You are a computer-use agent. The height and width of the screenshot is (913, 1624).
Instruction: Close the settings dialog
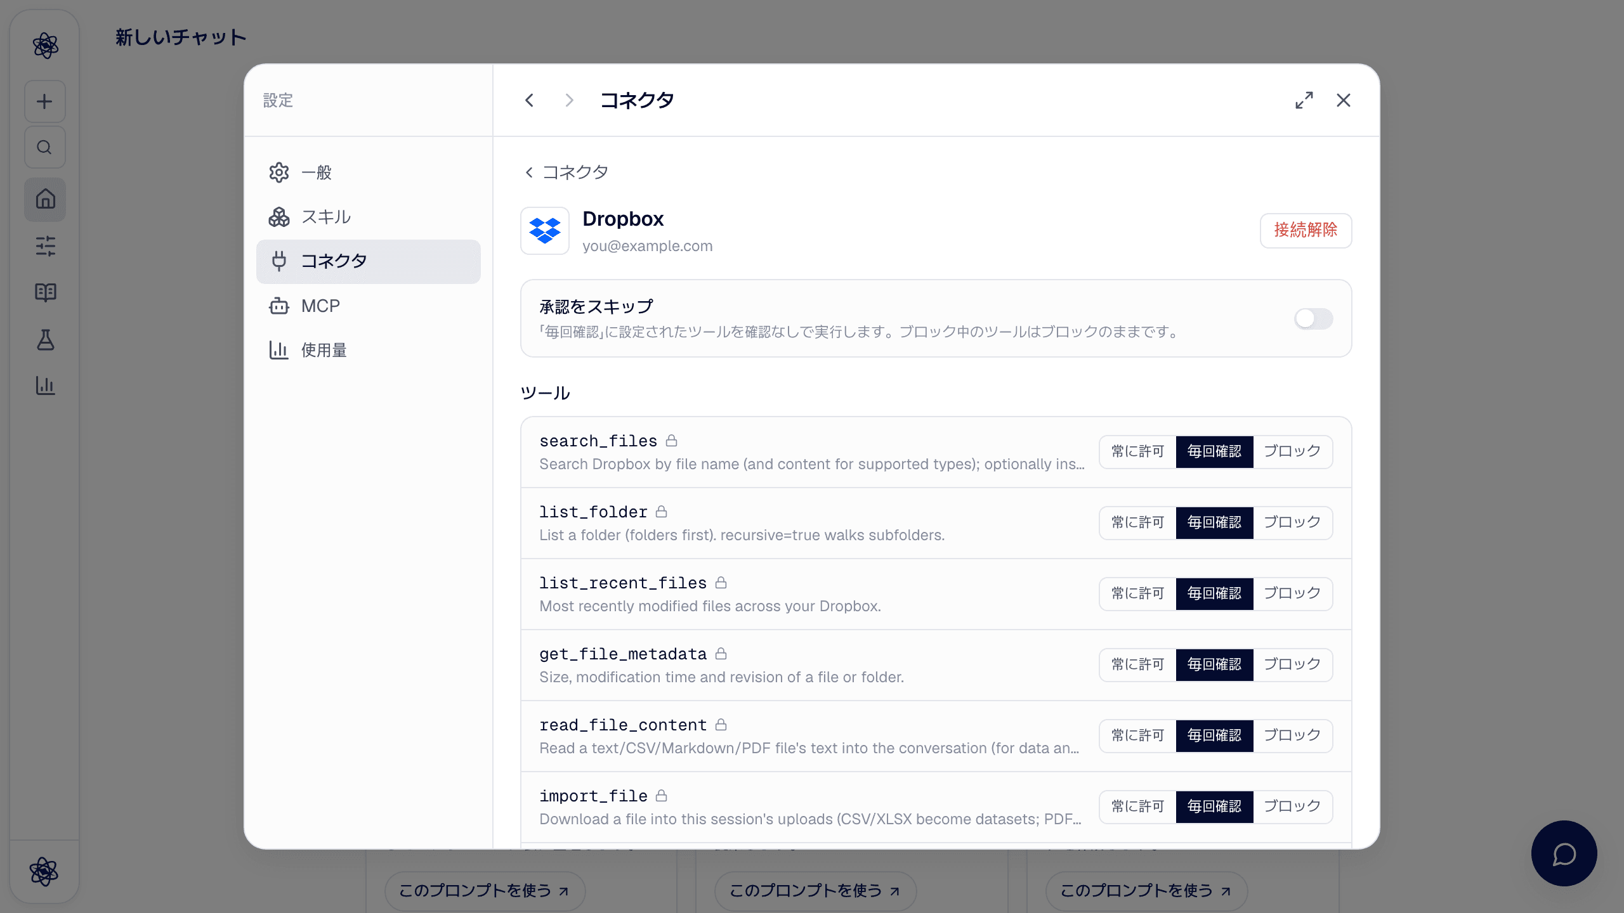[x=1343, y=100]
